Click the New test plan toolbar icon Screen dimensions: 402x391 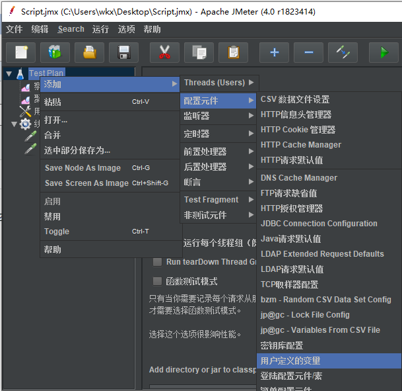[20, 52]
